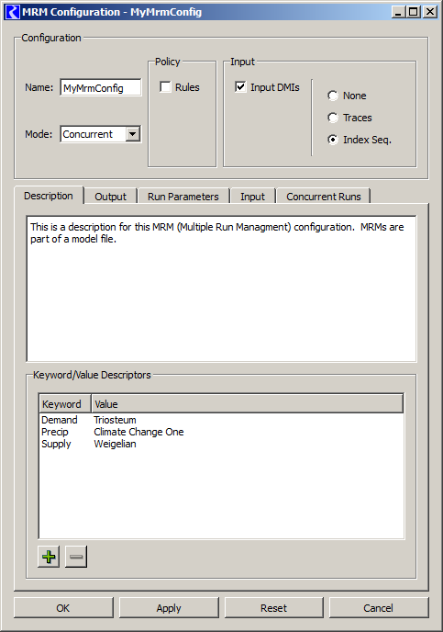Select the None input radio button
Viewport: 443px width, 632px height.
[333, 96]
